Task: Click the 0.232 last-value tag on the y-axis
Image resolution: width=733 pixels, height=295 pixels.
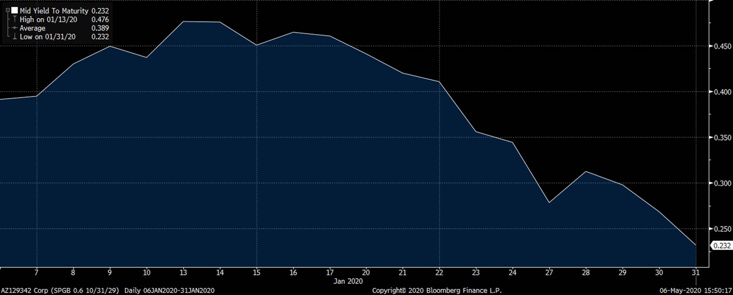Action: 722,245
